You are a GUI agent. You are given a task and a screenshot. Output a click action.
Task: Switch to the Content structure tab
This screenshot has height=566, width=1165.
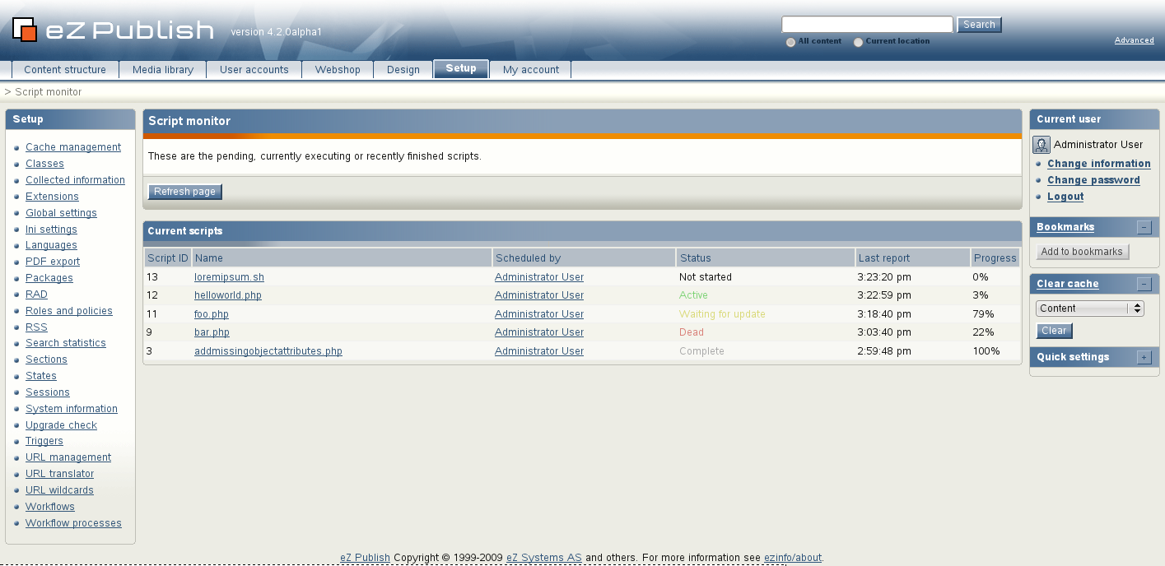[x=65, y=70]
